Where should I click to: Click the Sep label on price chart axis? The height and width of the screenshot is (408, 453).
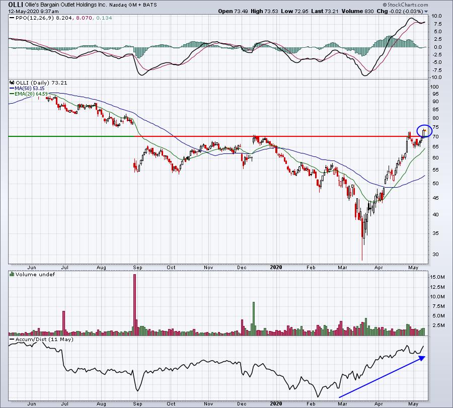[137, 267]
